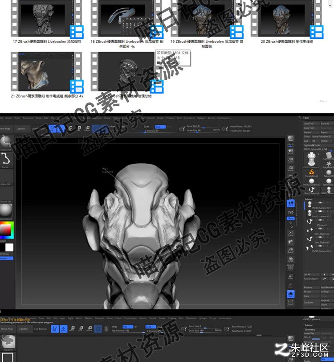Toggle visibility switch of Skin_ZSphere2 subtool

320,229
